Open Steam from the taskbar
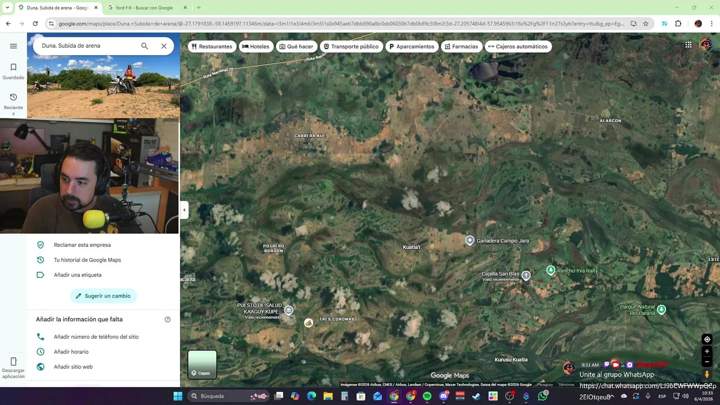The image size is (720, 405). 476,396
